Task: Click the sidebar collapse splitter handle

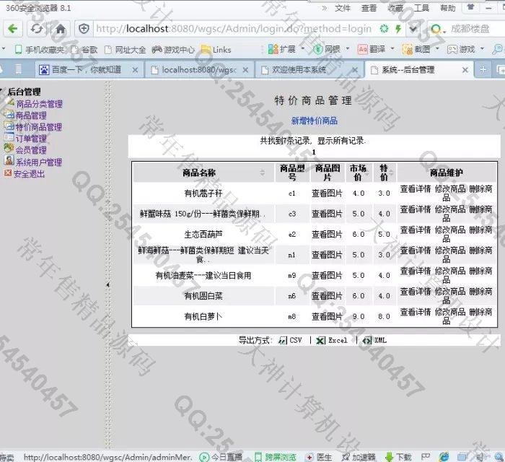Action: (x=108, y=284)
